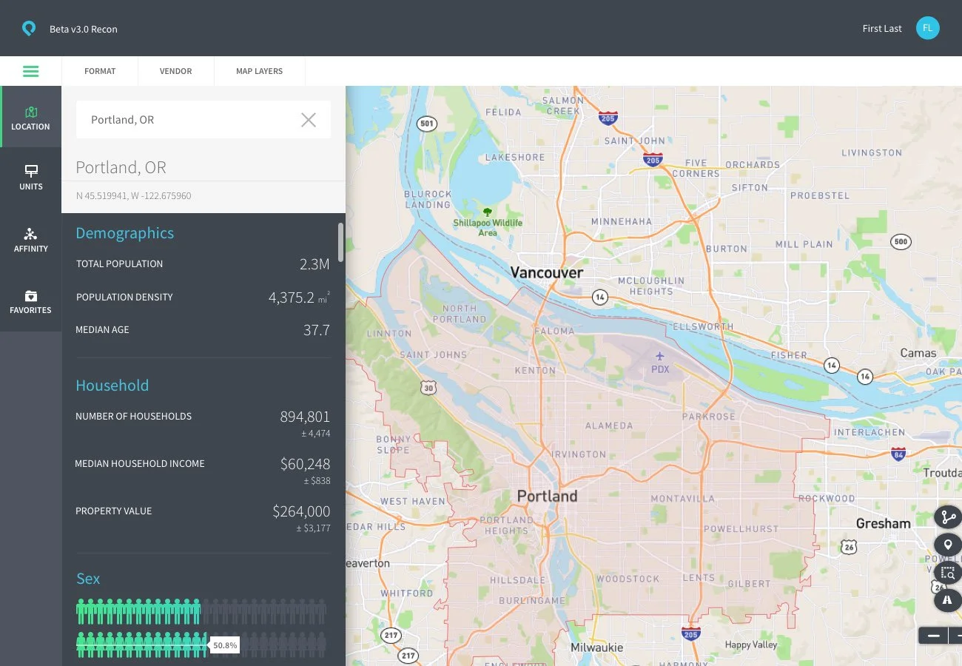Select the area search selection tool

(x=948, y=573)
